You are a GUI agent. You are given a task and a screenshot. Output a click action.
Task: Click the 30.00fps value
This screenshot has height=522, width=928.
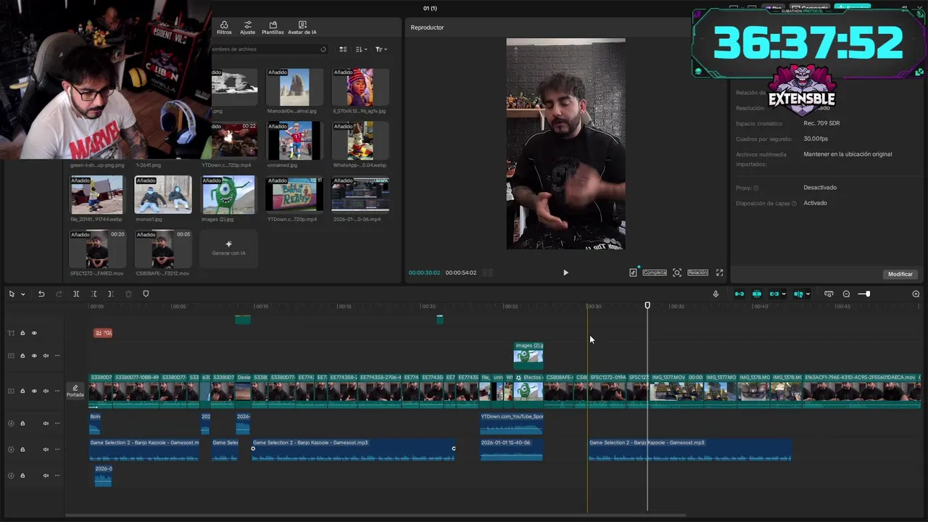pyautogui.click(x=816, y=138)
